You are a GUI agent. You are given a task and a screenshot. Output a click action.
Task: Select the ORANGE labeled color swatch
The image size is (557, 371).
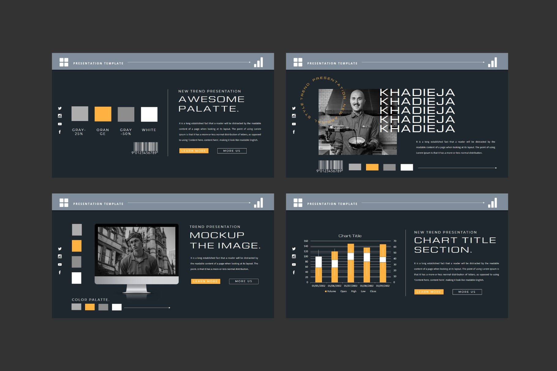(103, 114)
